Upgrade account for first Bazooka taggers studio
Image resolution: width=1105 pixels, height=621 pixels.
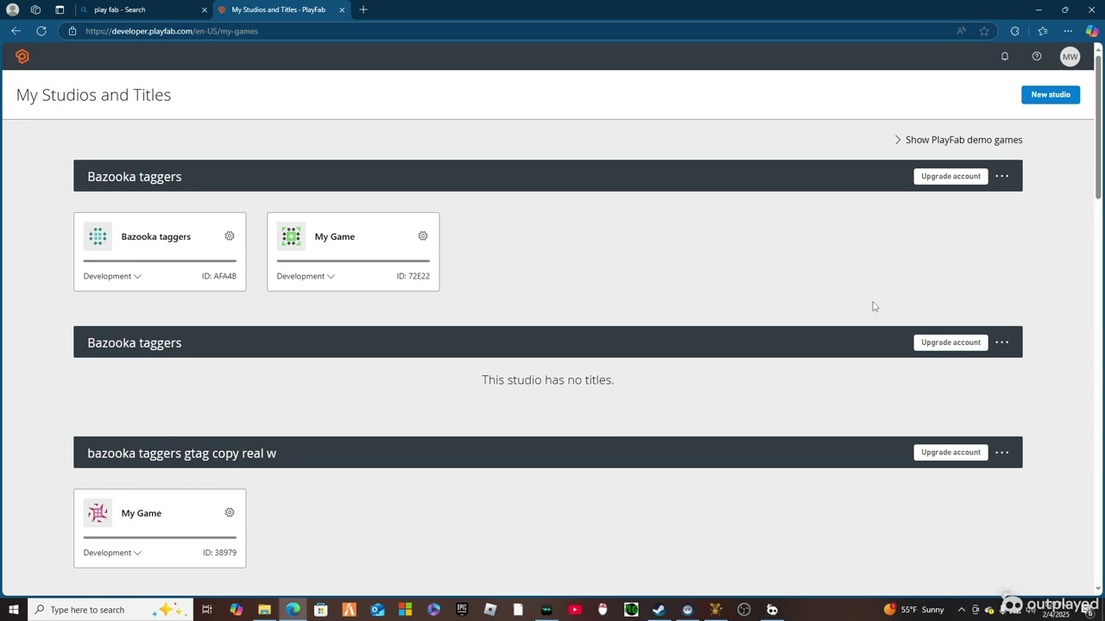click(x=950, y=176)
